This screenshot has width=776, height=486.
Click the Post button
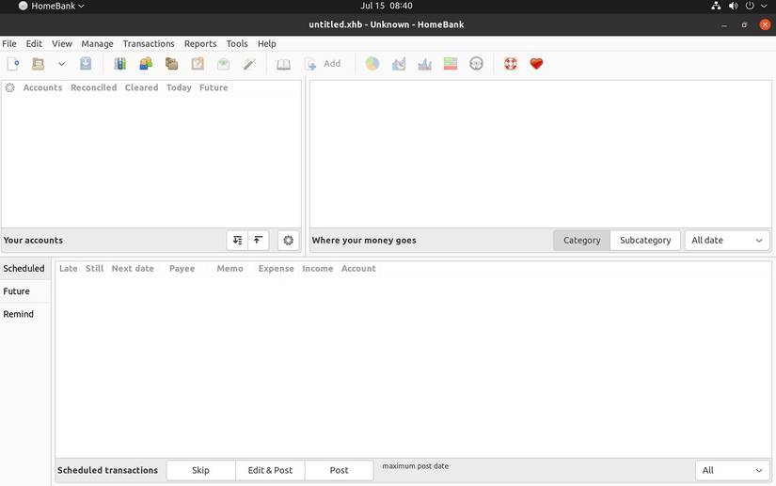click(339, 470)
